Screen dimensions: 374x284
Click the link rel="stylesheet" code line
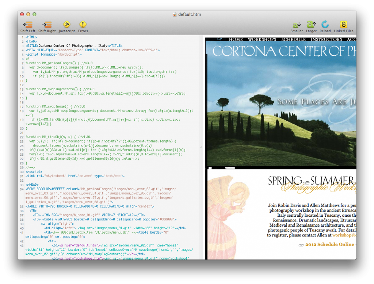pos(75,176)
